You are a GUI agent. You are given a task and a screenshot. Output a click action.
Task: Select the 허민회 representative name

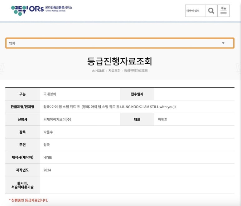click(163, 119)
